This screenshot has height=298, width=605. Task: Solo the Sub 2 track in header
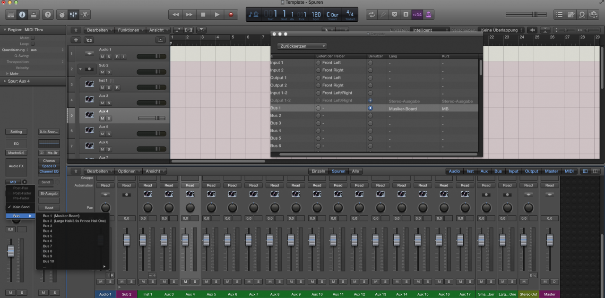pos(109,72)
